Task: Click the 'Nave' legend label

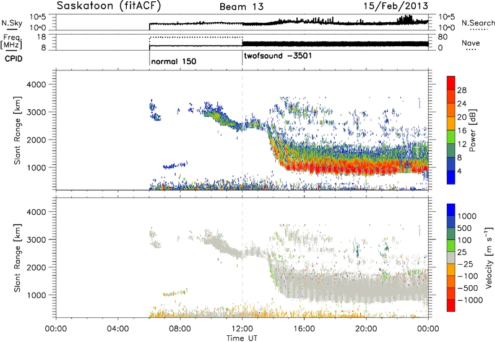Action: coord(471,43)
